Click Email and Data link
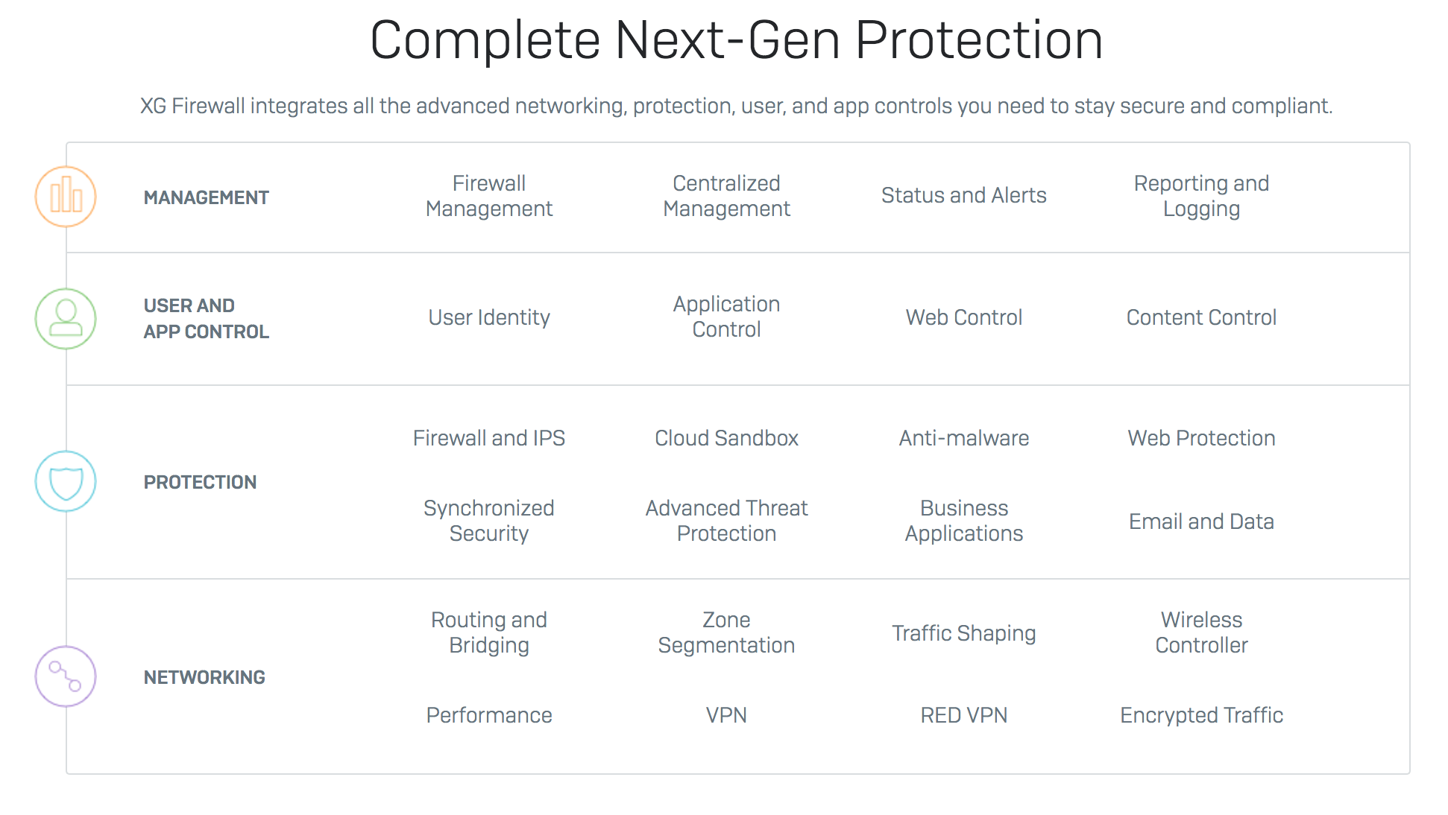This screenshot has height=815, width=1448. pyautogui.click(x=1201, y=521)
